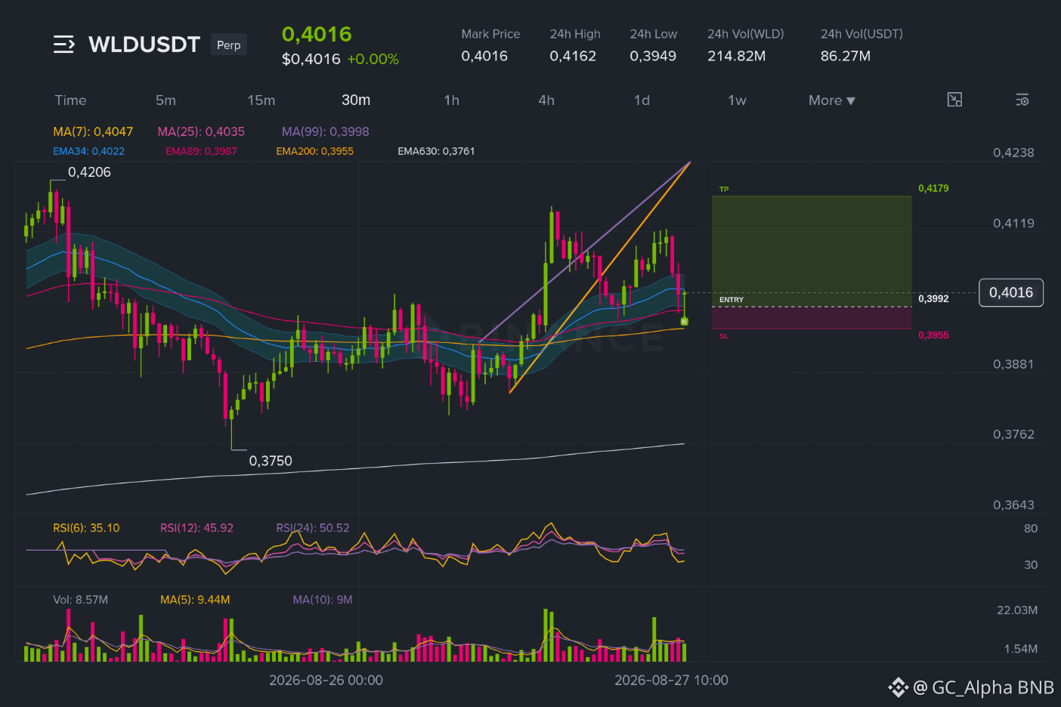Click the EMA200: 0,3955 indicator label
This screenshot has height=707, width=1061.
coord(314,151)
